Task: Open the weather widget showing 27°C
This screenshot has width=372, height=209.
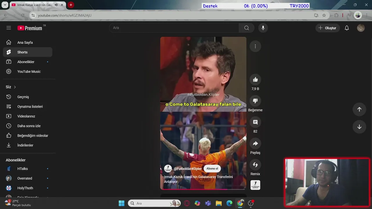Action: 17,203
